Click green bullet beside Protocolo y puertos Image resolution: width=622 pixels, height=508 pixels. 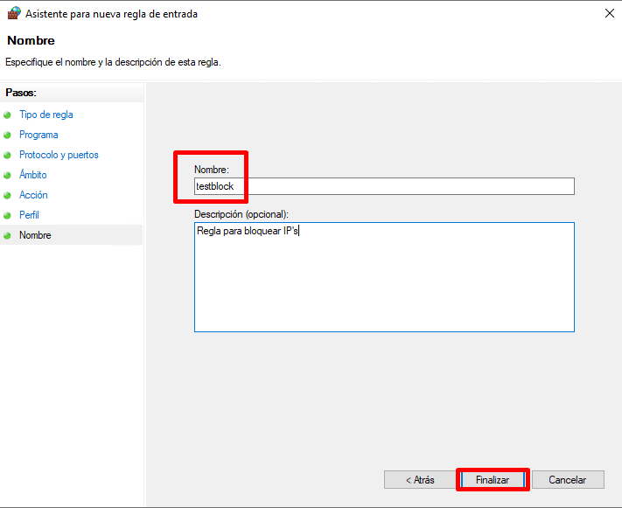pyautogui.click(x=7, y=155)
